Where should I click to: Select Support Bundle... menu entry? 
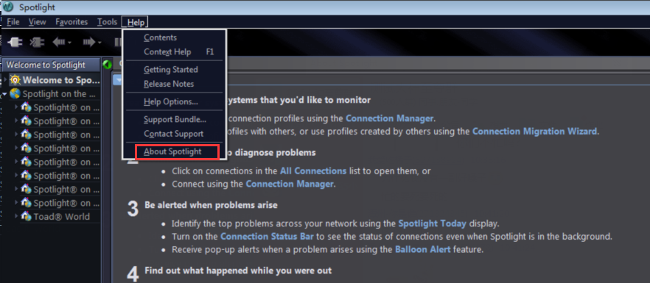[x=175, y=120]
